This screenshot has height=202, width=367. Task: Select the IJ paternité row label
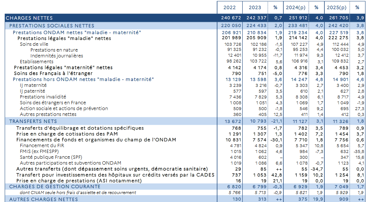tap(33, 91)
